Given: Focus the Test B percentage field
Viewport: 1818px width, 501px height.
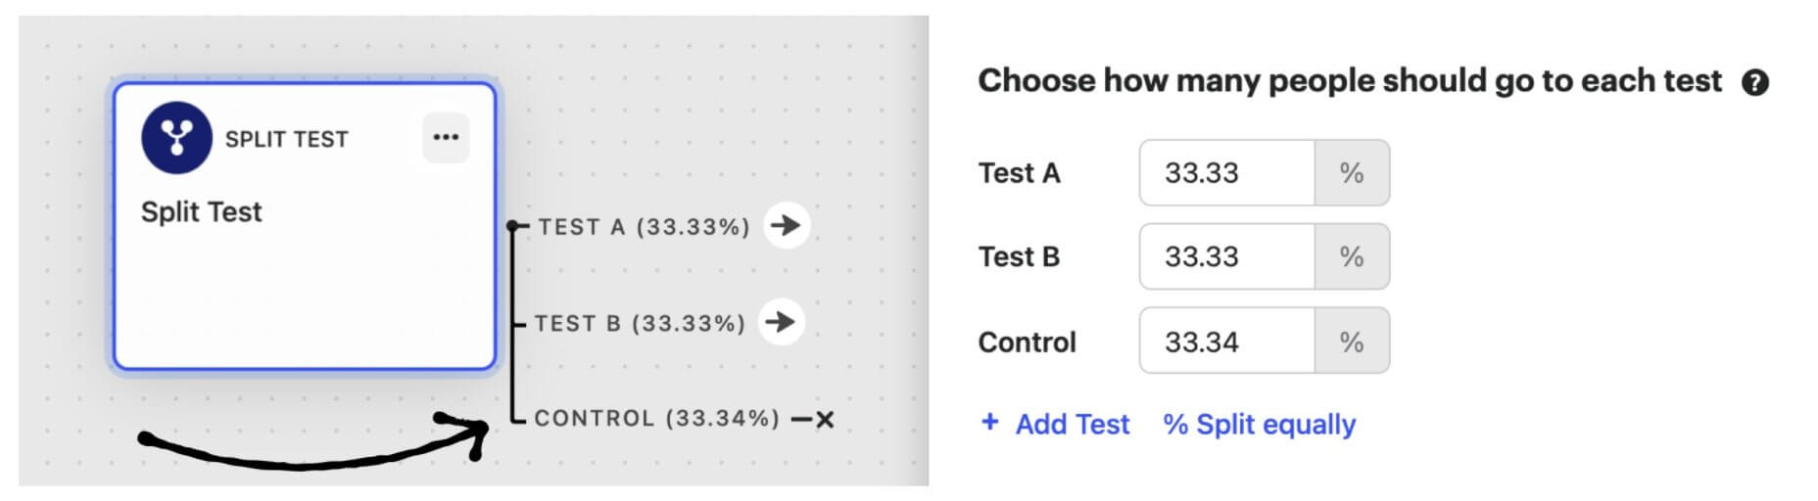Looking at the screenshot, I should (x=1226, y=257).
